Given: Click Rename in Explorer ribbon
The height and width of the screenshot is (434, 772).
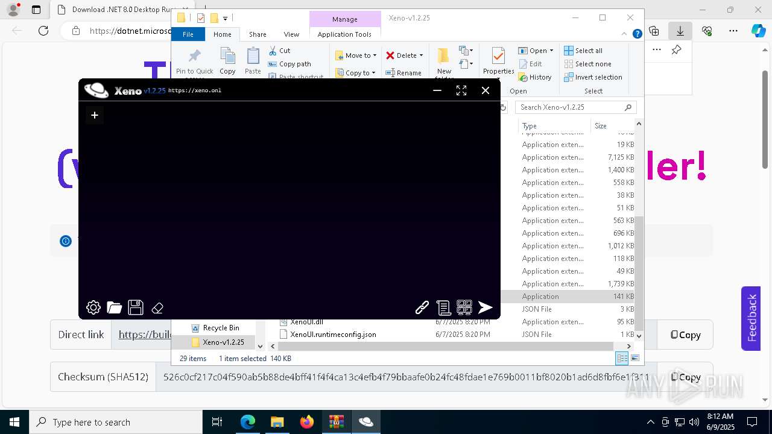Looking at the screenshot, I should pos(403,73).
